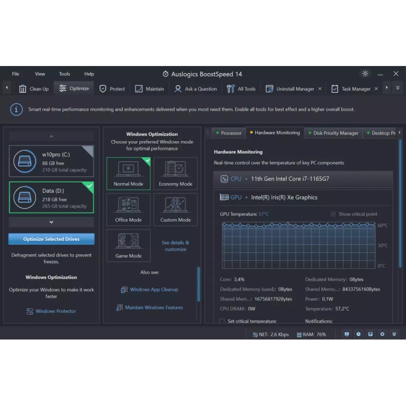Select the Economy Mode icon
The width and height of the screenshot is (406, 406).
point(176,170)
